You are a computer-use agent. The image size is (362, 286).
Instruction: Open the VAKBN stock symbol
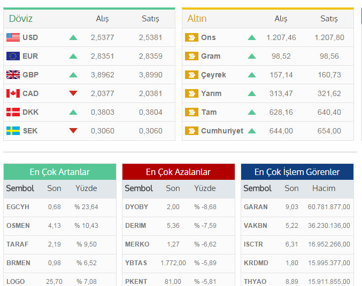click(x=256, y=225)
